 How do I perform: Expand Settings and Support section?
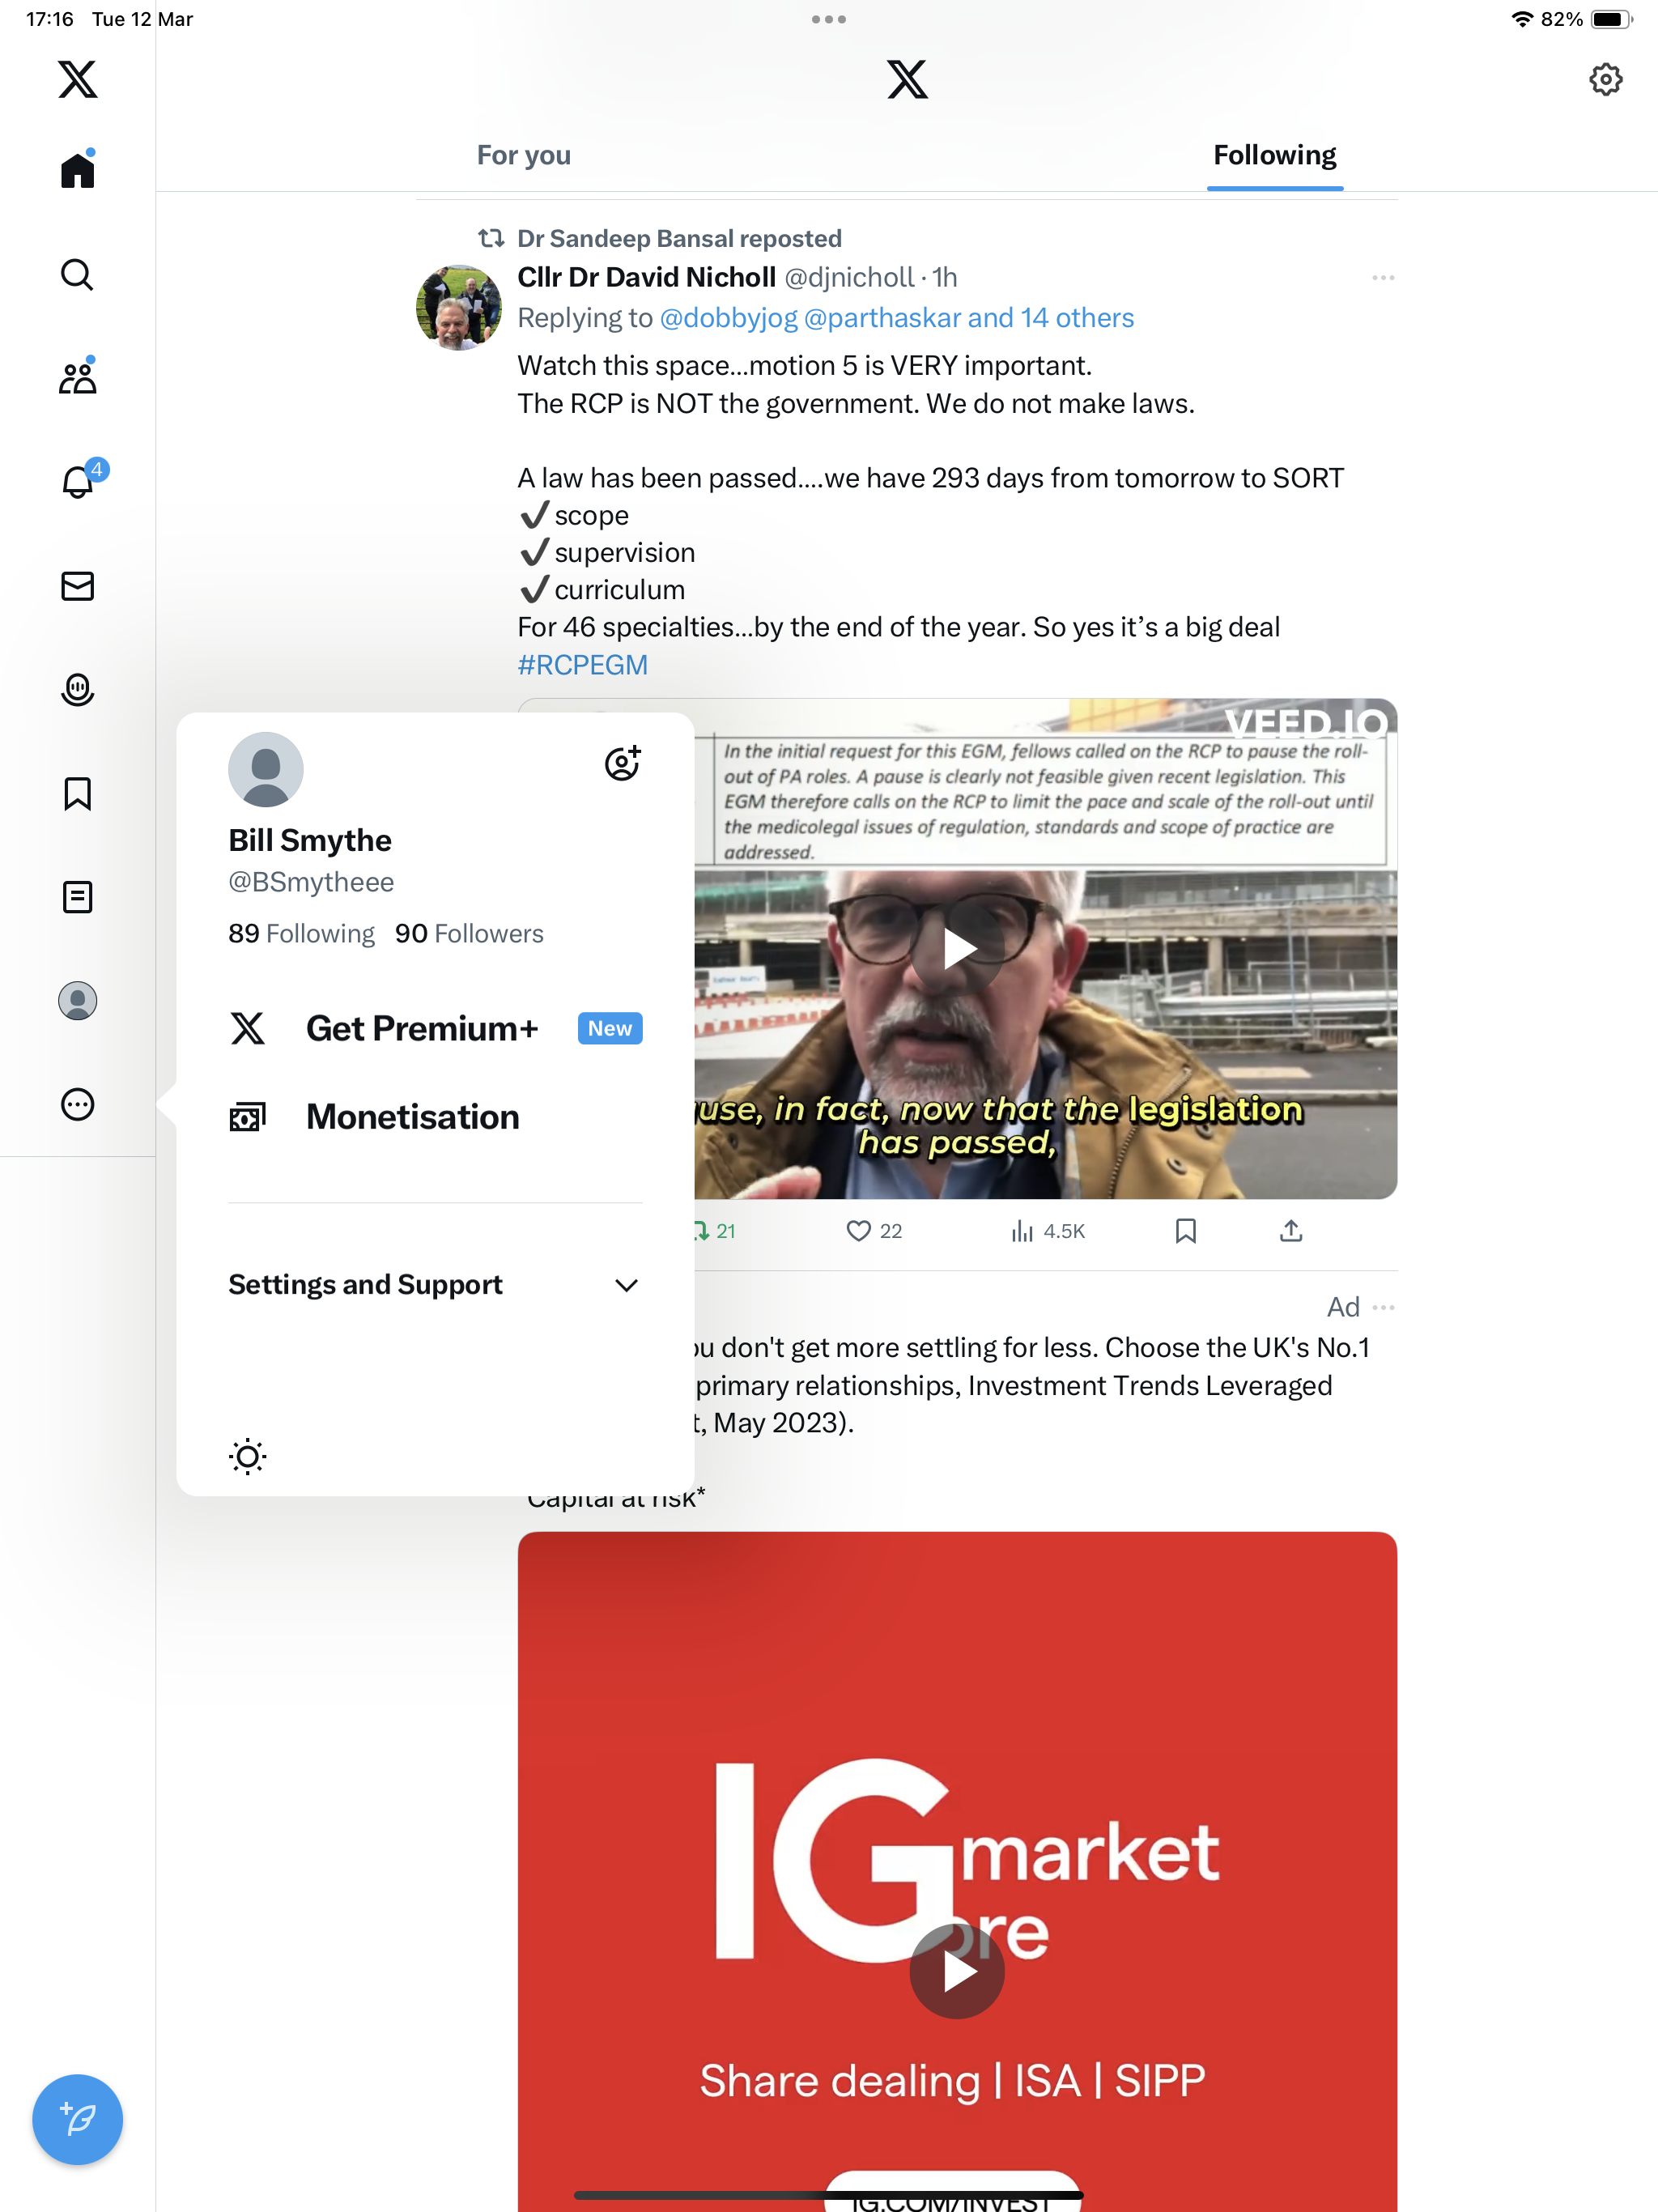[435, 1284]
